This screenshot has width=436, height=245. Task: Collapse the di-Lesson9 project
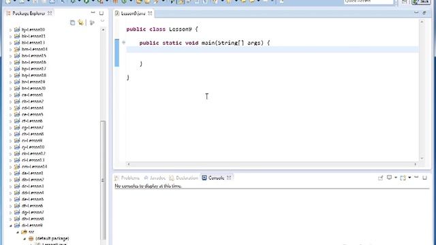[11, 225]
